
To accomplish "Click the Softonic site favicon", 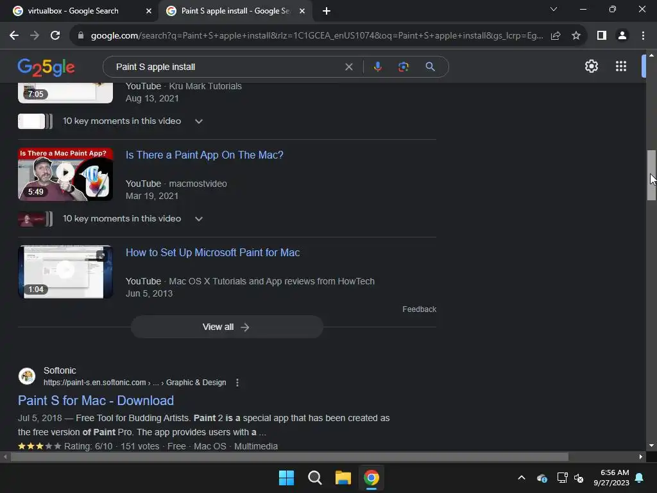I will pos(27,376).
